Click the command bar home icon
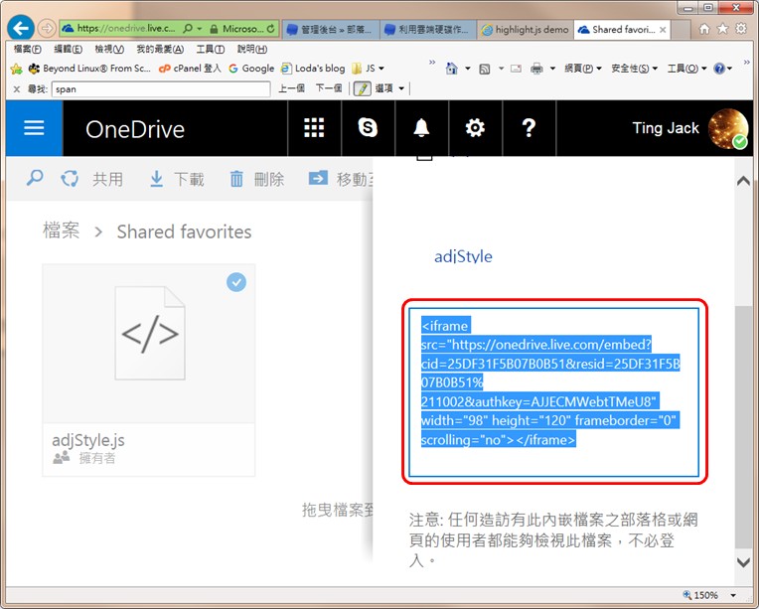Viewport: 759px width, 609px height. pos(452,69)
